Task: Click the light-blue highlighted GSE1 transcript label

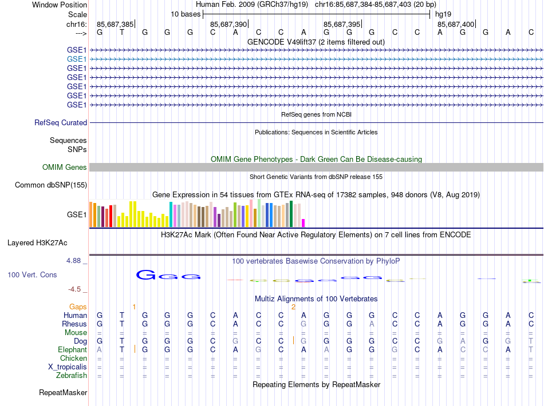Action: (77, 58)
